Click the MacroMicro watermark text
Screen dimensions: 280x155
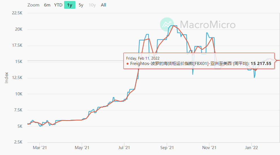tap(207, 24)
